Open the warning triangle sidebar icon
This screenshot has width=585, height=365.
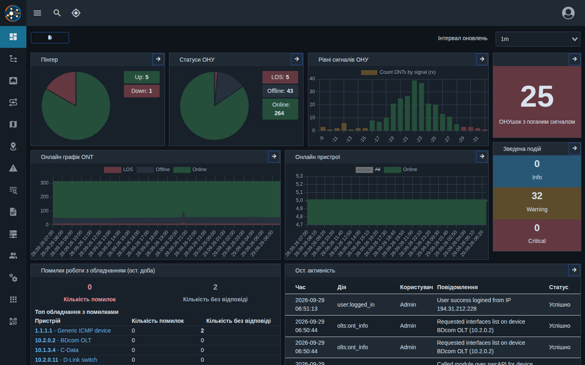coord(13,168)
